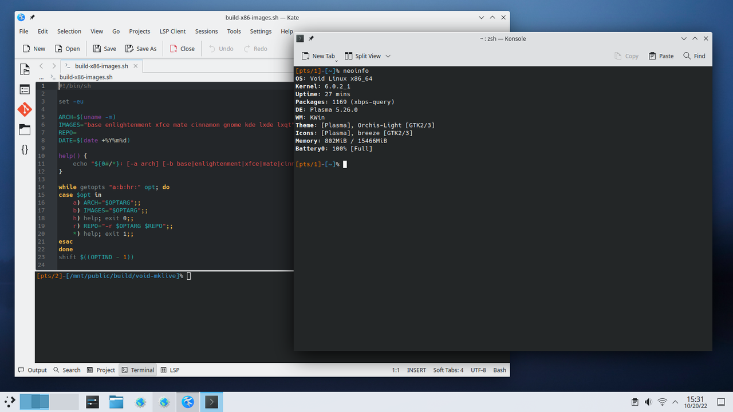Show hidden system tray icons with the arrow
Image resolution: width=733 pixels, height=412 pixels.
675,402
